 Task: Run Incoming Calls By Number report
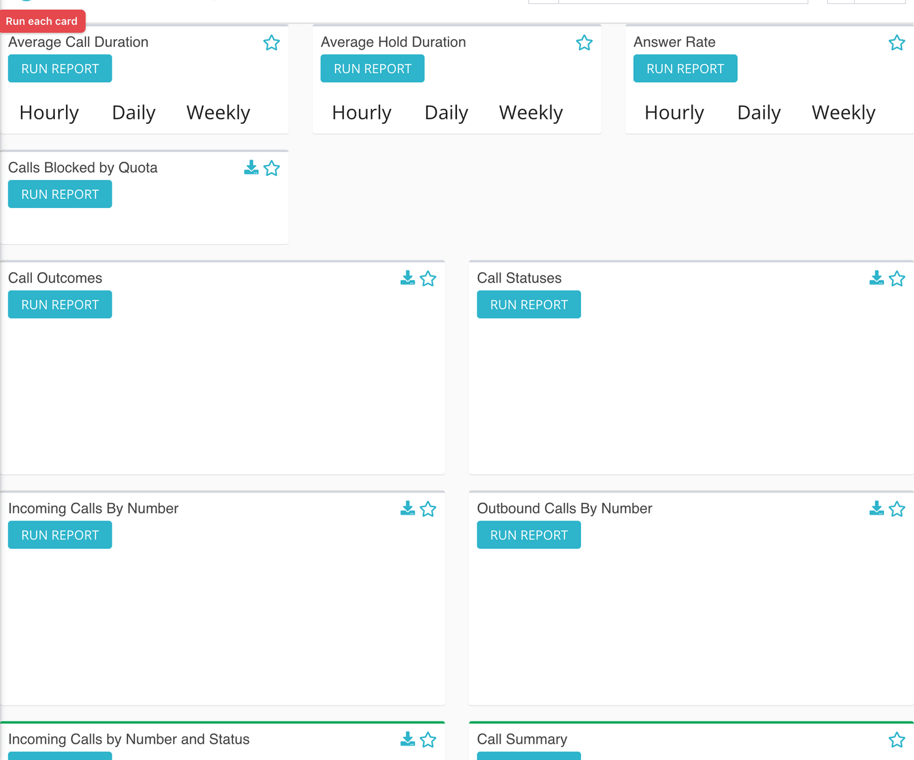60,535
